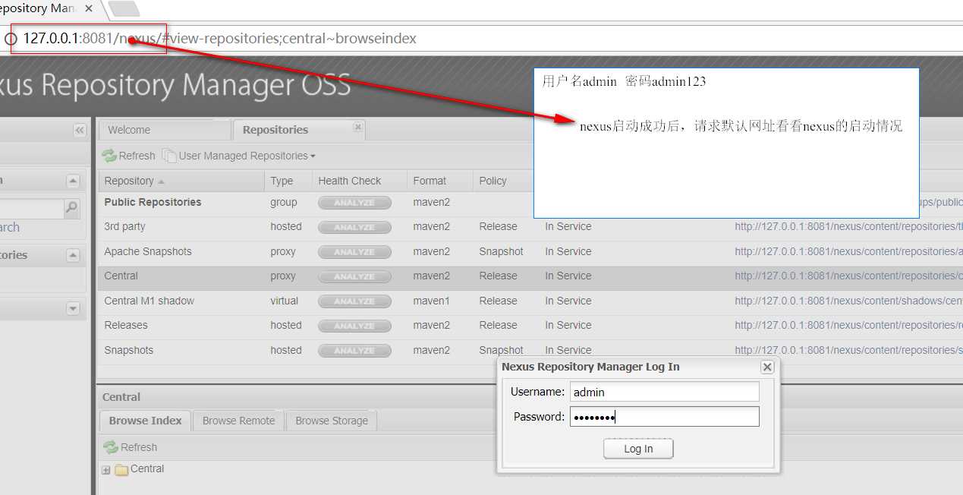Sort by Policy column header
Screen dimensions: 963x495
pyautogui.click(x=503, y=181)
